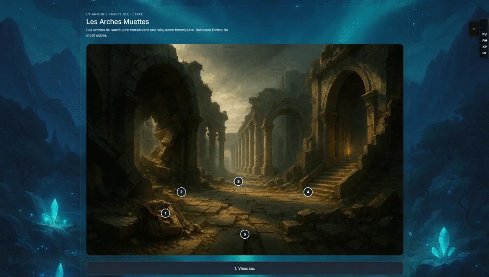Click the PV stat label
The width and height of the screenshot is (489, 277).
[485, 35]
